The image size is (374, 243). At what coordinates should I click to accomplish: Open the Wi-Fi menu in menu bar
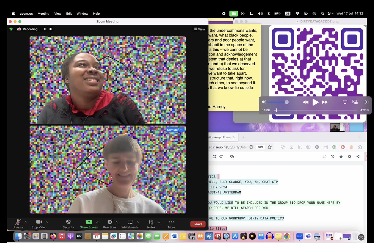(297, 13)
